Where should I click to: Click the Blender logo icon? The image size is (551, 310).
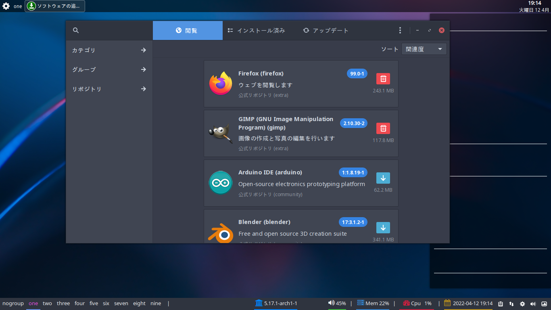pyautogui.click(x=221, y=232)
